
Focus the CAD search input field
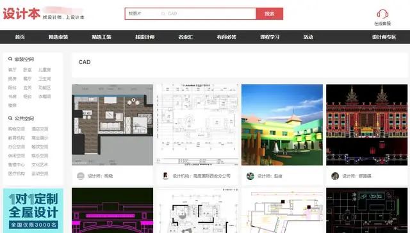click(206, 13)
